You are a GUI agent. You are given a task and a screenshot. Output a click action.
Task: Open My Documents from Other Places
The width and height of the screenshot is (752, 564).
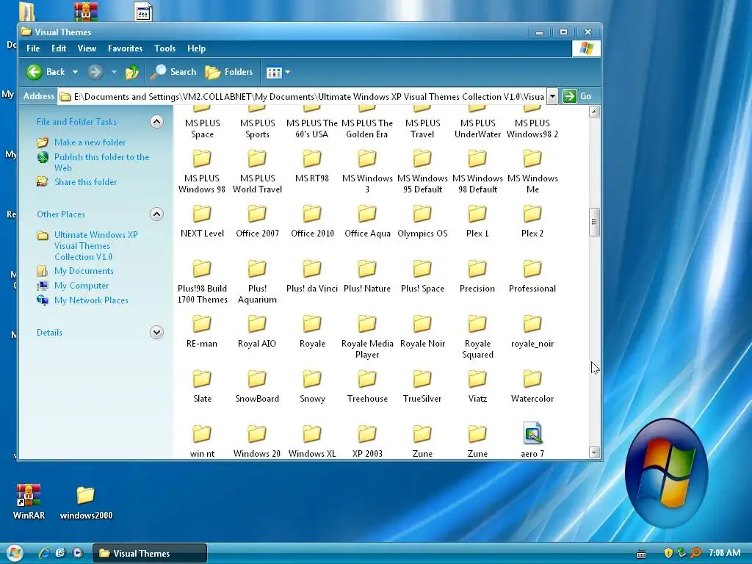[84, 271]
